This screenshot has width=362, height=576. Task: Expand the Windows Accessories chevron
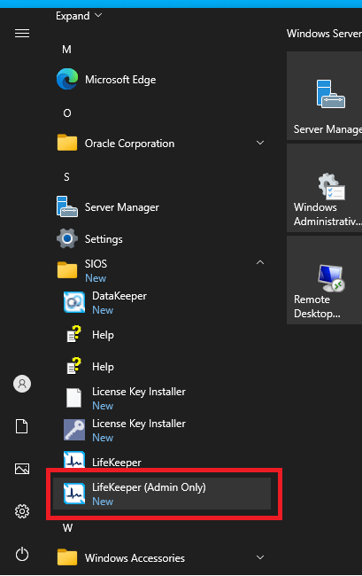coord(260,557)
